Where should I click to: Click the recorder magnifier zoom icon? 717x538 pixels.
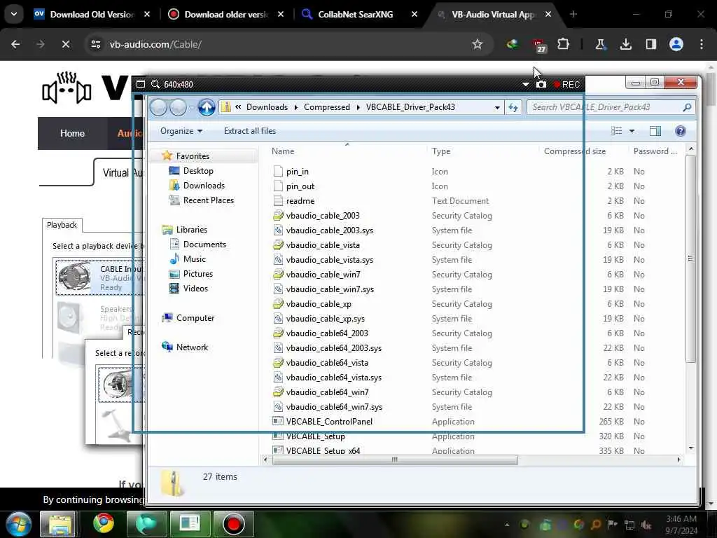tap(155, 84)
